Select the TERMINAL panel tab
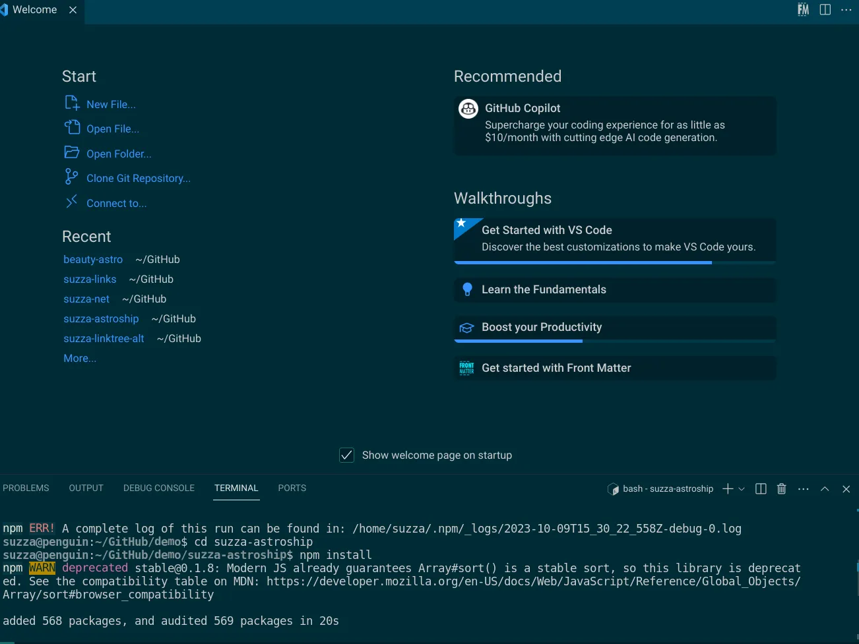This screenshot has width=859, height=644. click(236, 488)
